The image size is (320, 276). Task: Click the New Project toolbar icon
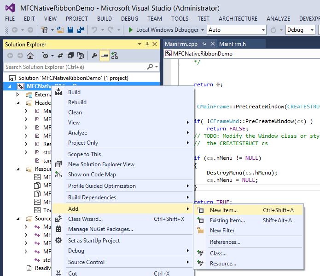tap(44, 30)
